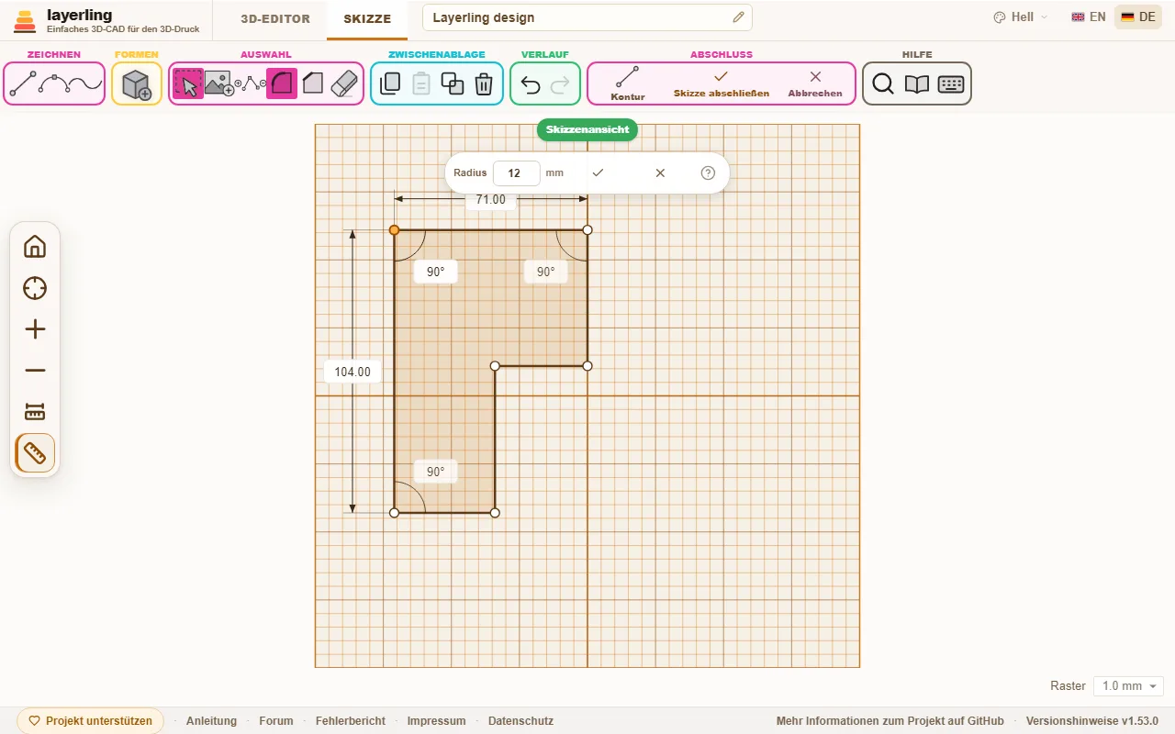Click the Kontur button
The height and width of the screenshot is (734, 1175).
tap(628, 83)
